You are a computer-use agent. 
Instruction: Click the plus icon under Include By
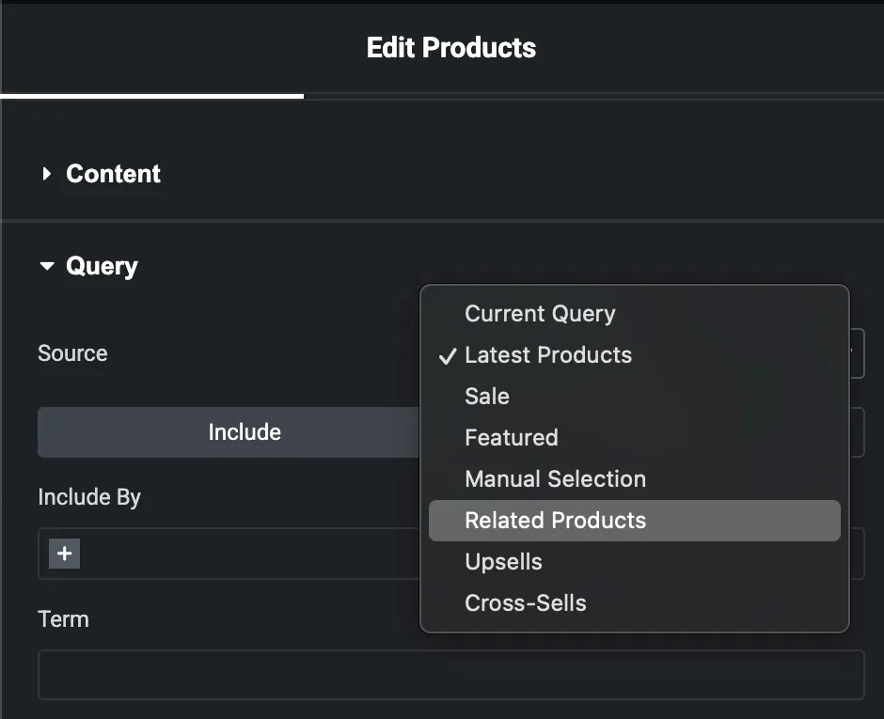coord(63,554)
